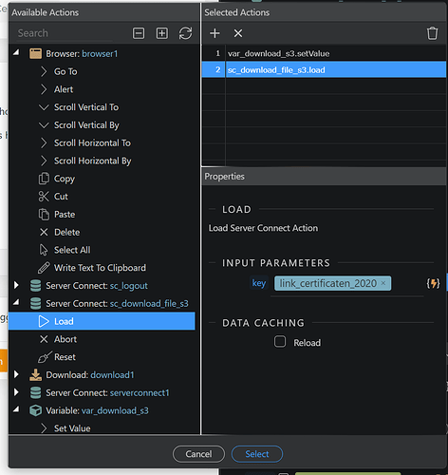Confirm with the Select button

(x=257, y=454)
